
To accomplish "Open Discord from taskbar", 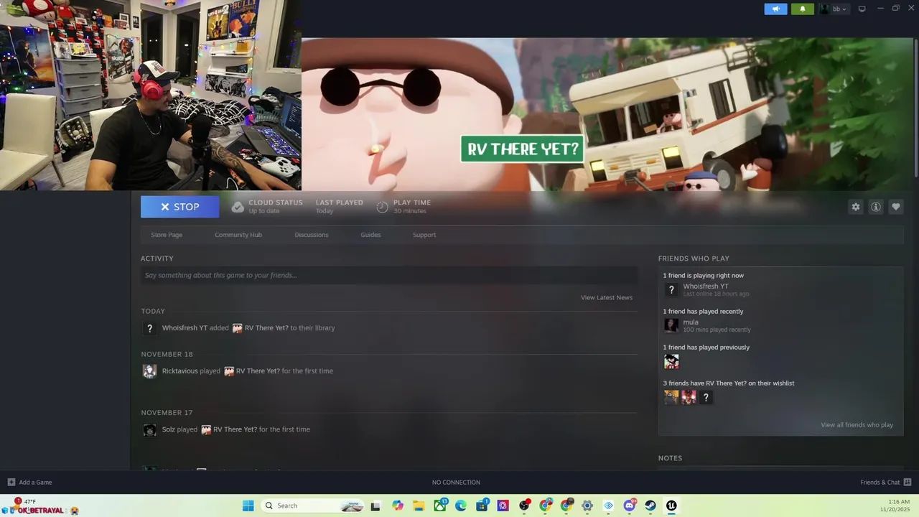I will coord(630,506).
